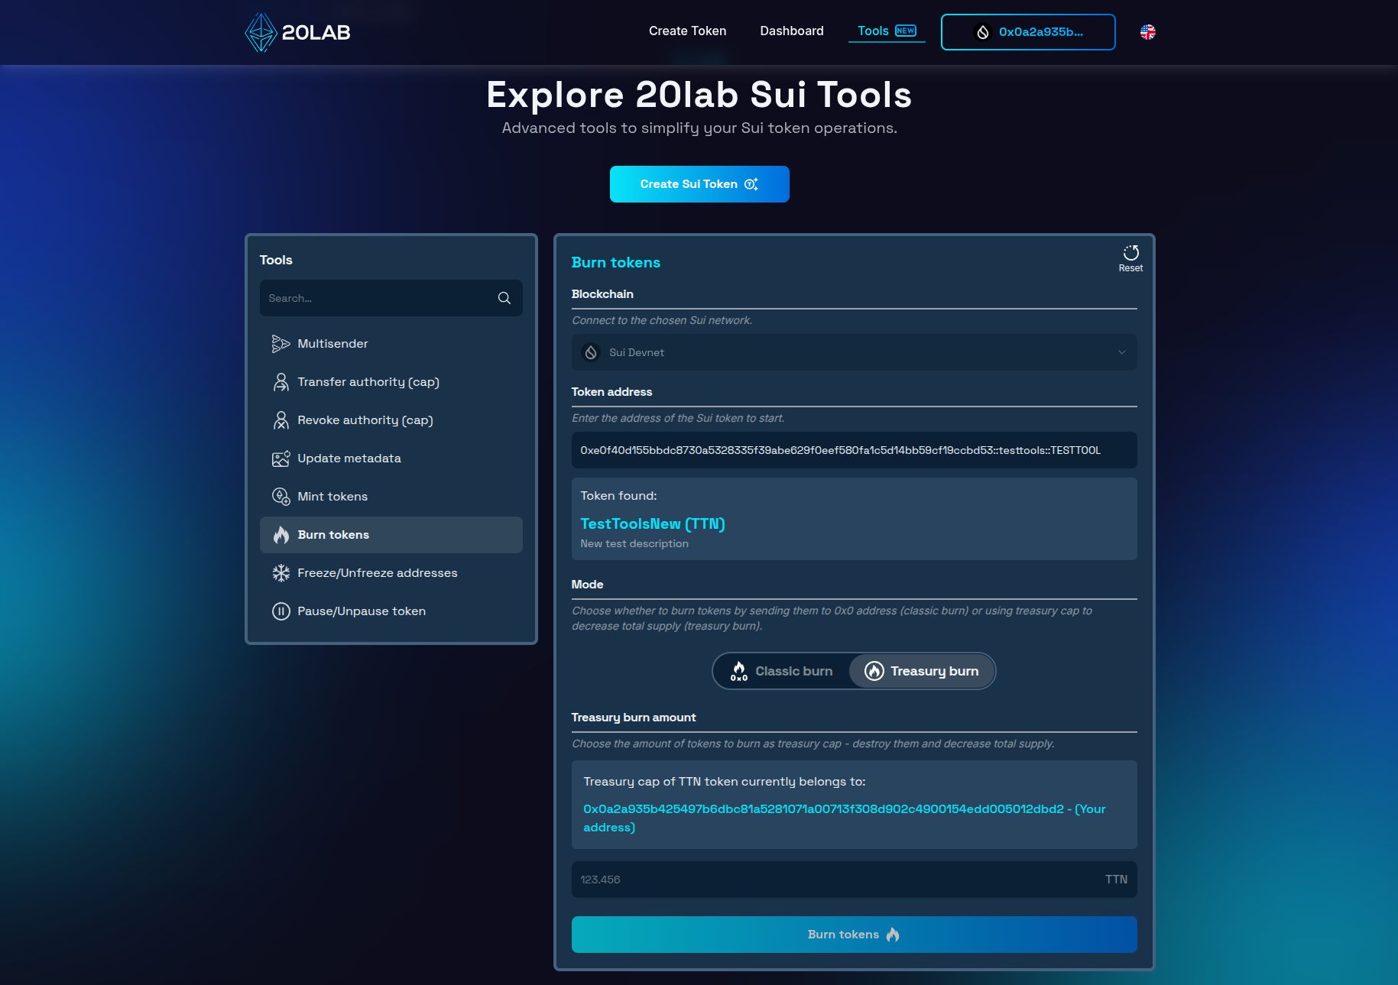Click the Freeze/Unfreeze snowflake icon
The image size is (1398, 985).
point(281,573)
